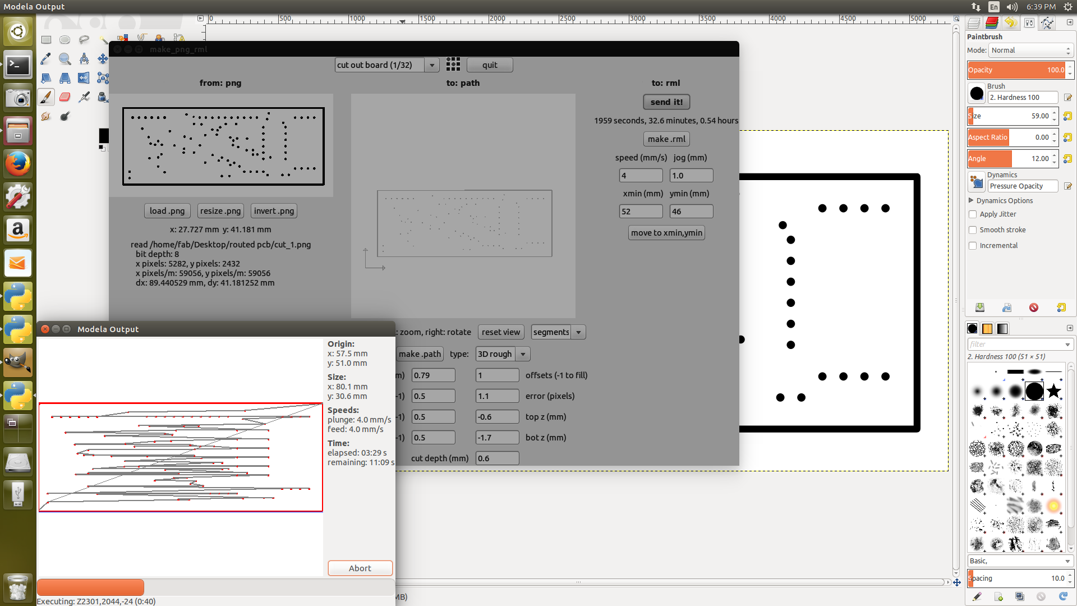Check the Incremental option
This screenshot has width=1077, height=606.
point(973,246)
